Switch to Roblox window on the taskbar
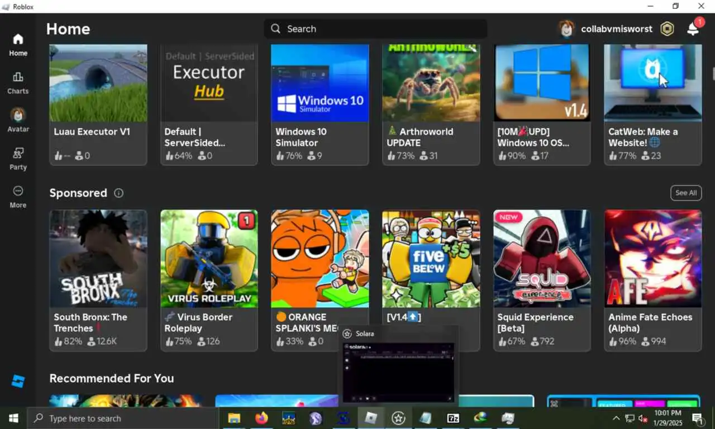This screenshot has width=715, height=429. click(371, 418)
